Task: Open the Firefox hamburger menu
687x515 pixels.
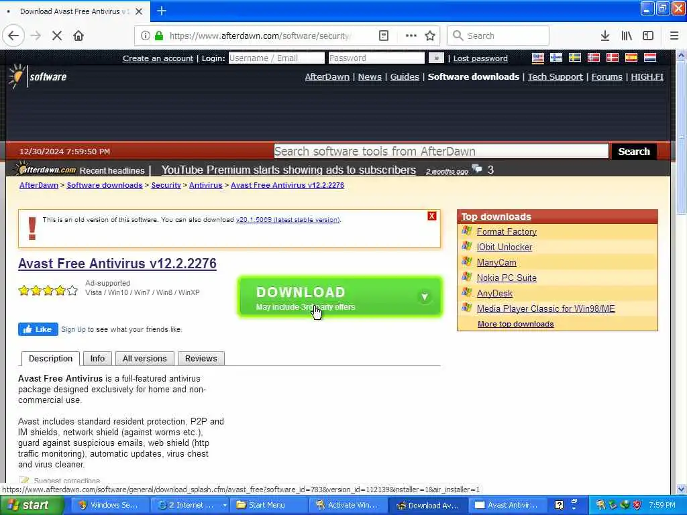Action: (x=674, y=36)
